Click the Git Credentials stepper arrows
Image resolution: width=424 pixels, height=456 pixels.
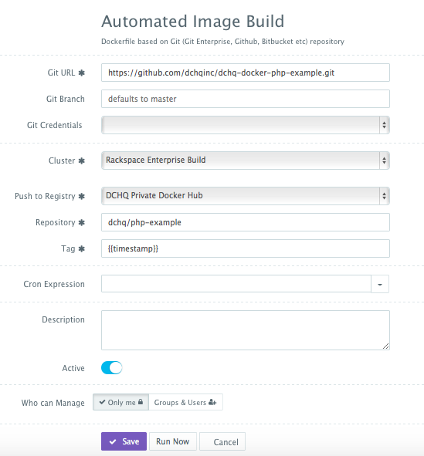(384, 125)
